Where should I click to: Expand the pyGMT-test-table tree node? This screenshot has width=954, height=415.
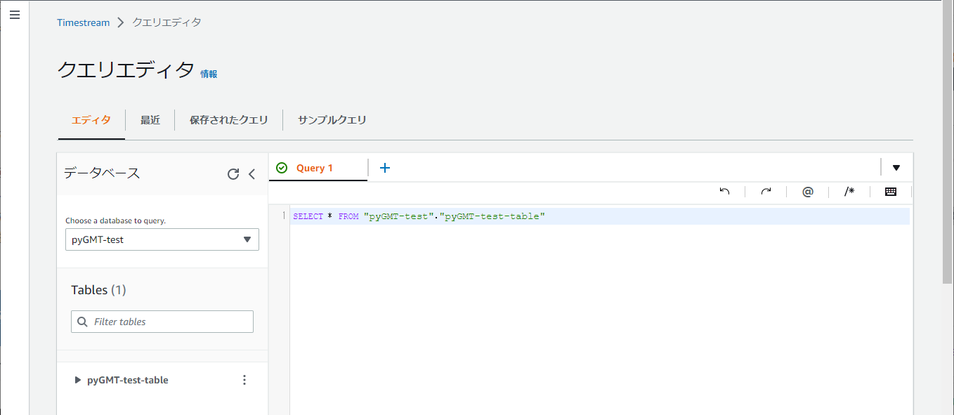click(77, 380)
